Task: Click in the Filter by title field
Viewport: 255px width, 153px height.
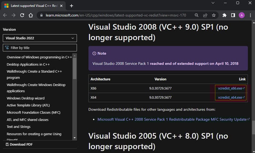Action: click(x=40, y=48)
